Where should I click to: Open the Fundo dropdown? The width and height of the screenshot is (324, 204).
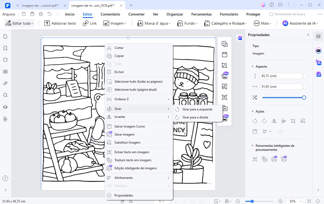[x=187, y=23]
